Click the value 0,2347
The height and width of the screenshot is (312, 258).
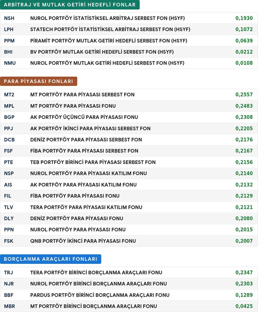[x=244, y=272]
